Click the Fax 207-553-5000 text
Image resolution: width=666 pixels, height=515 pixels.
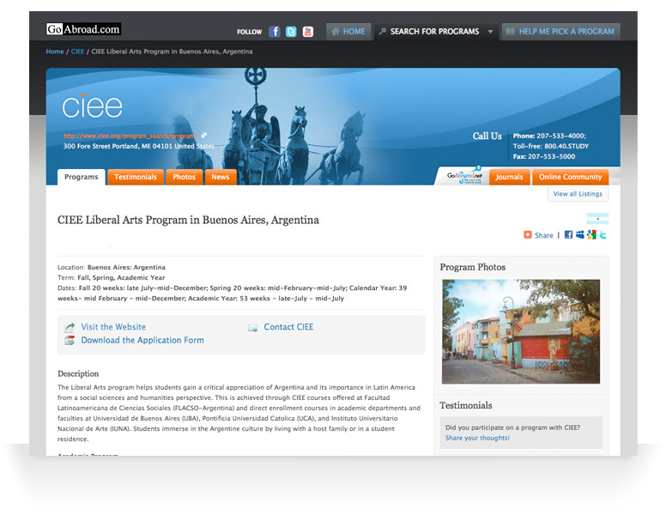tap(543, 156)
